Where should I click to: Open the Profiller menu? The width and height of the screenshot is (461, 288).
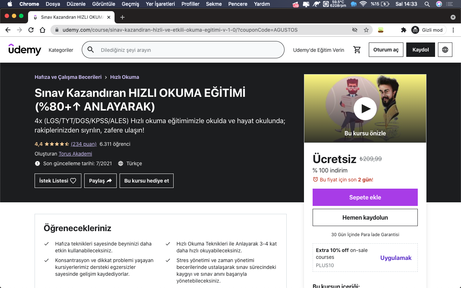(x=191, y=4)
